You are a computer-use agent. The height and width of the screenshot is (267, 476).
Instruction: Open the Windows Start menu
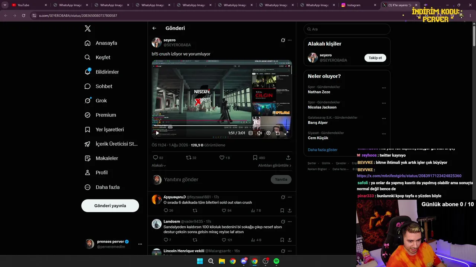[x=200, y=261]
